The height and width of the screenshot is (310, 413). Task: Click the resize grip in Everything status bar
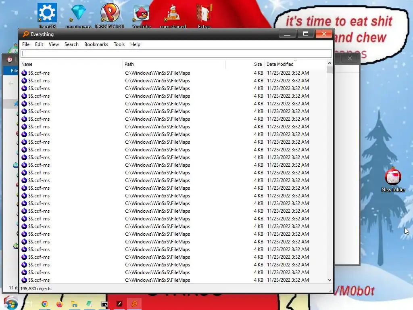331,290
